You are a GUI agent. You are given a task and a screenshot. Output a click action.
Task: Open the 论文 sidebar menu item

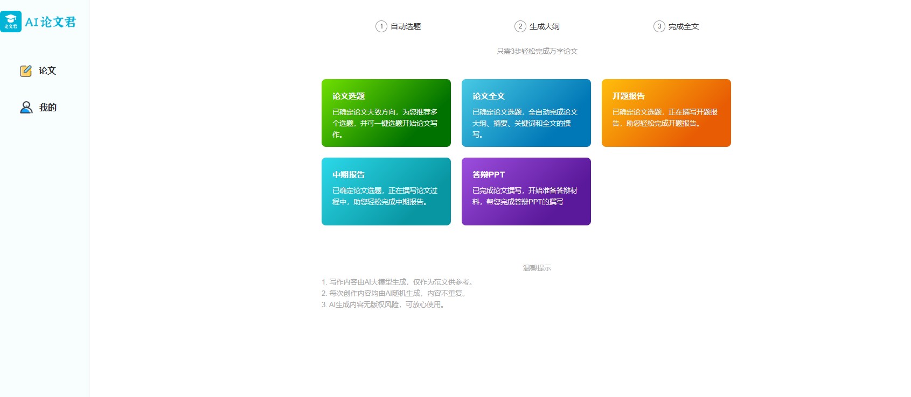[x=47, y=71]
